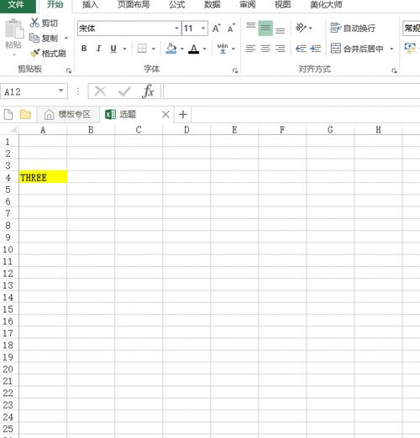The image size is (420, 438).
Task: Click the Decrease Indent icon
Action: click(301, 49)
